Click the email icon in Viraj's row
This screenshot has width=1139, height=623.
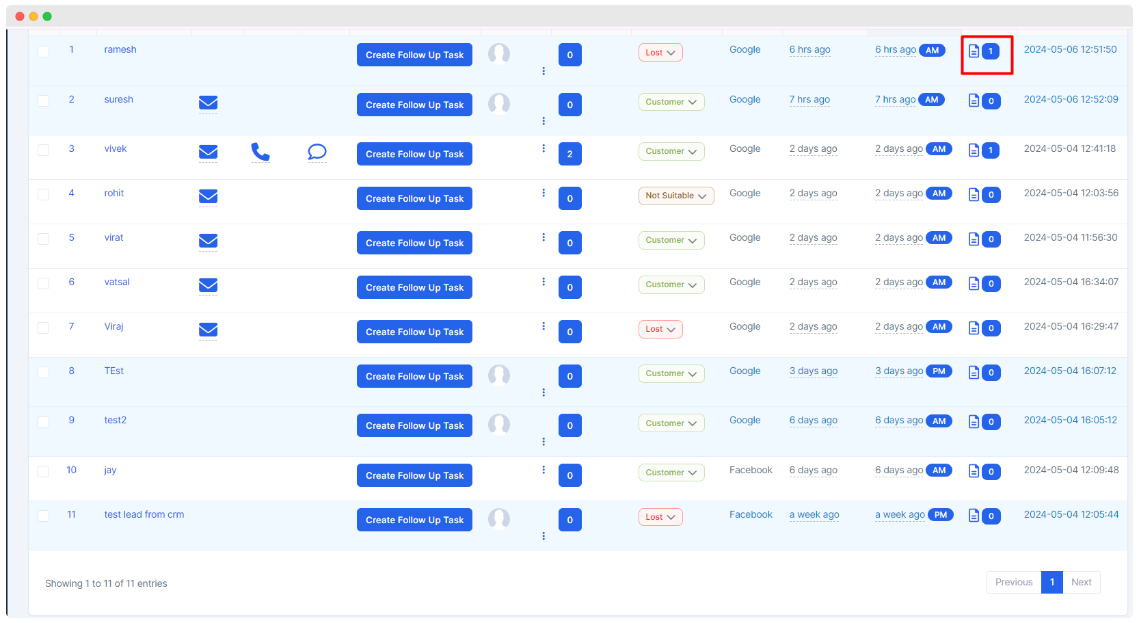point(208,330)
